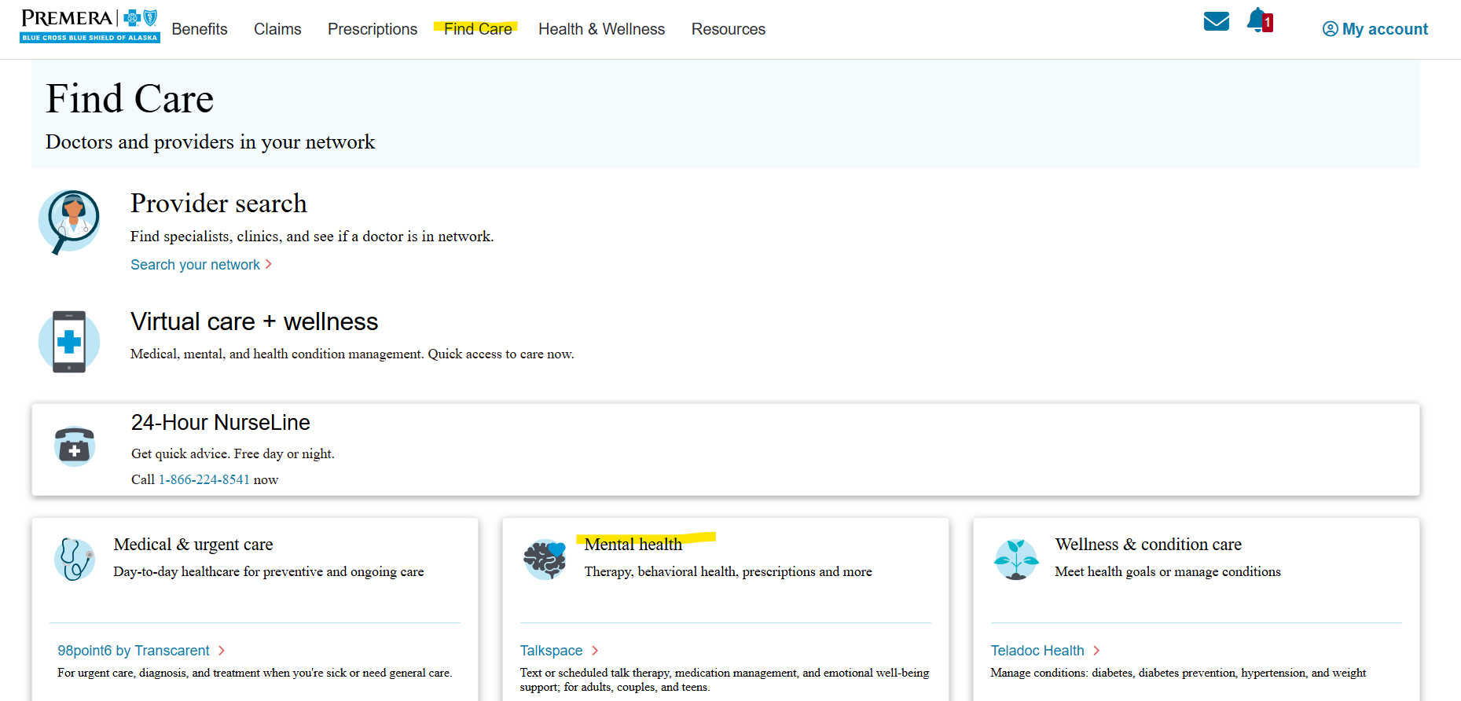Open the 98point6 by Transcarent link
Viewport: 1461px width, 701px height.
click(134, 651)
